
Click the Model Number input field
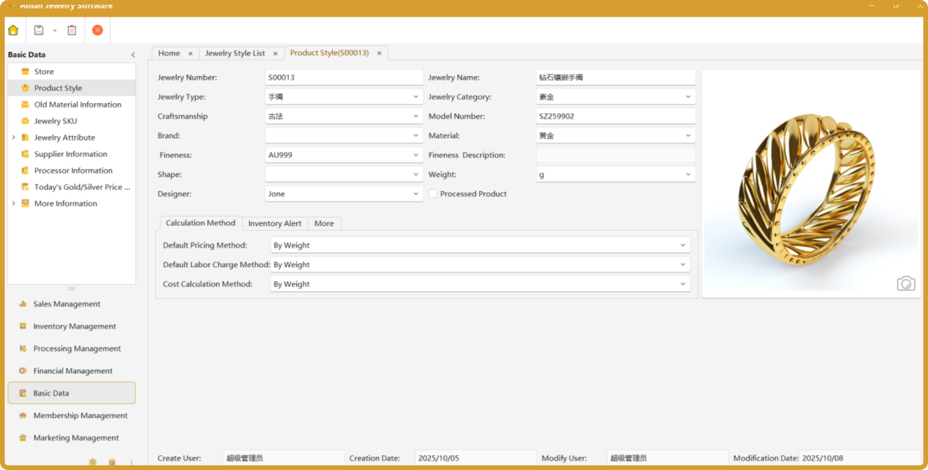(615, 116)
